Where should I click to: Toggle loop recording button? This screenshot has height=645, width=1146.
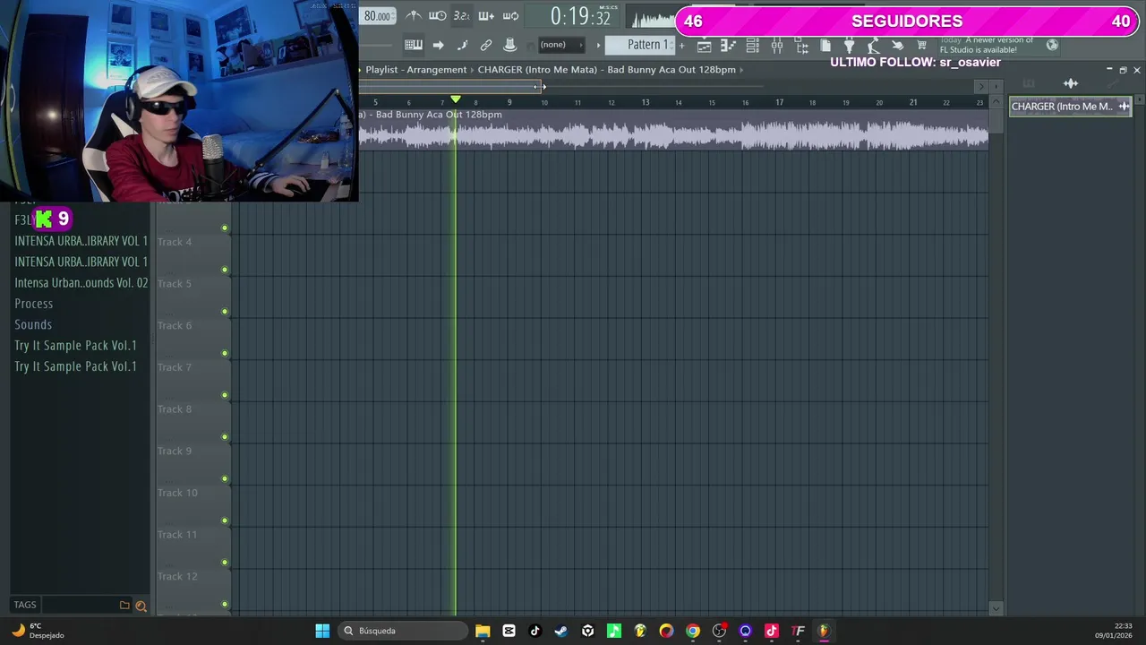pyautogui.click(x=510, y=16)
